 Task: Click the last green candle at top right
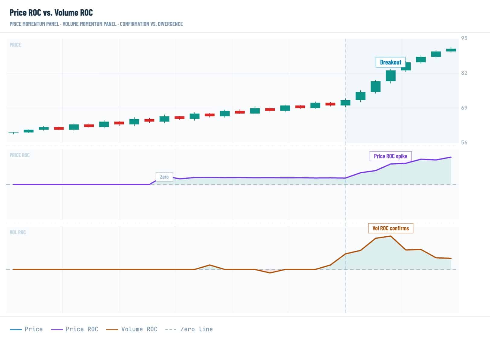451,50
